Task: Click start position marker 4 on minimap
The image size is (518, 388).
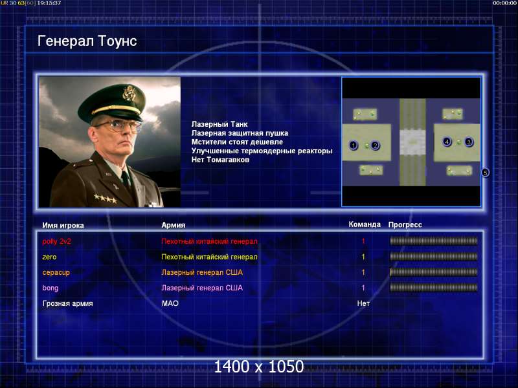Action: coord(447,142)
